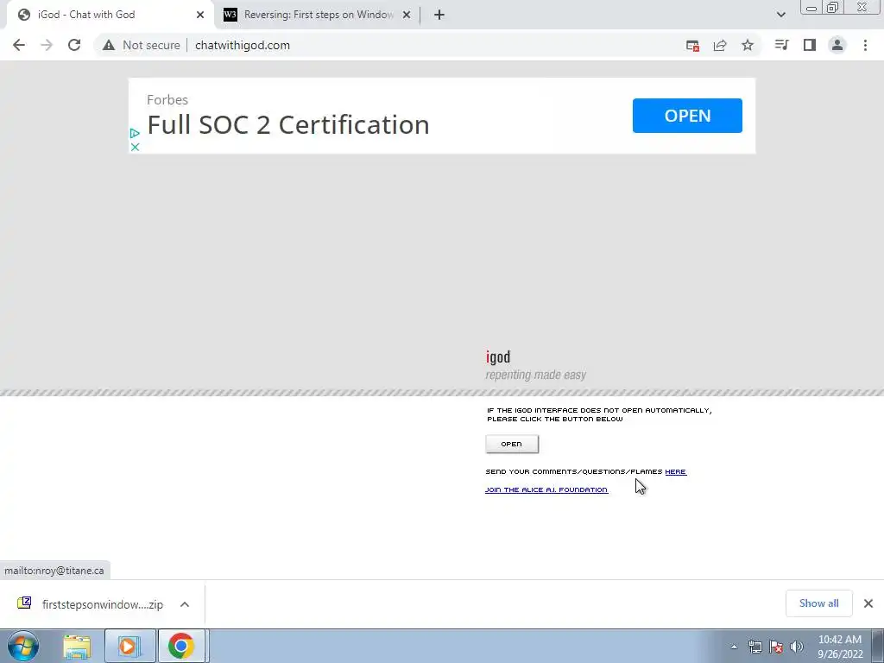Share this page via the share icon

point(720,45)
